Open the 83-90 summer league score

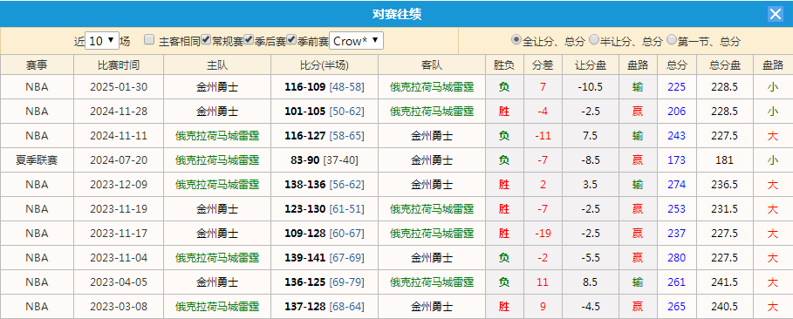(305, 160)
